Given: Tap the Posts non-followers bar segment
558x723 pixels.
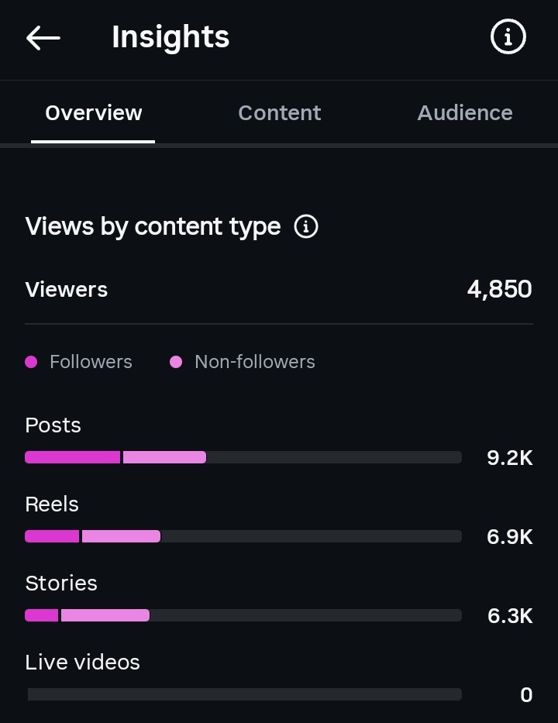Looking at the screenshot, I should 164,457.
